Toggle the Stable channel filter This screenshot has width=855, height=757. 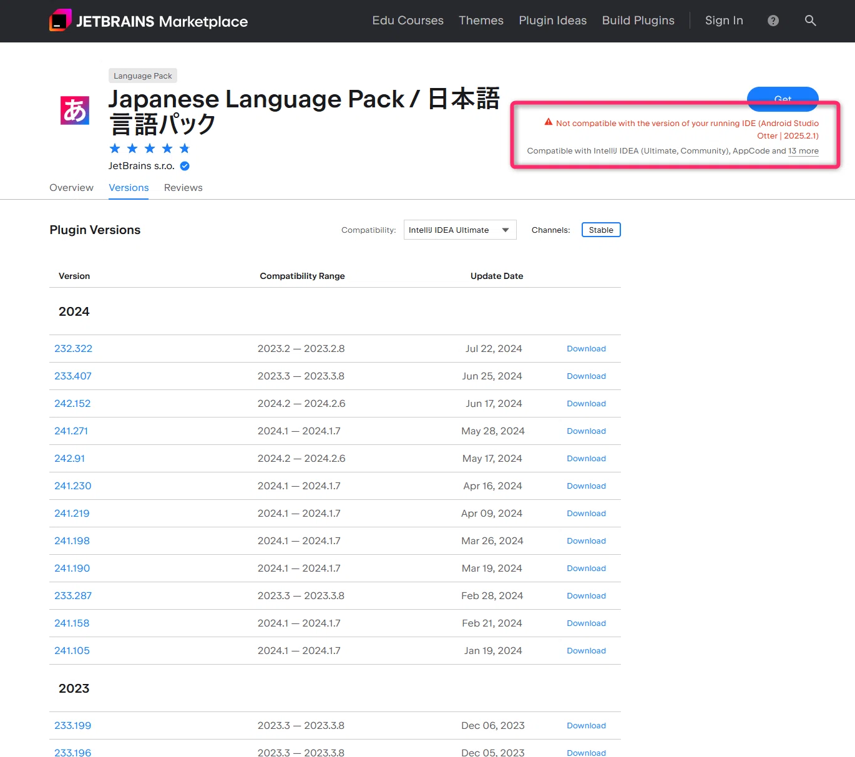[601, 230]
